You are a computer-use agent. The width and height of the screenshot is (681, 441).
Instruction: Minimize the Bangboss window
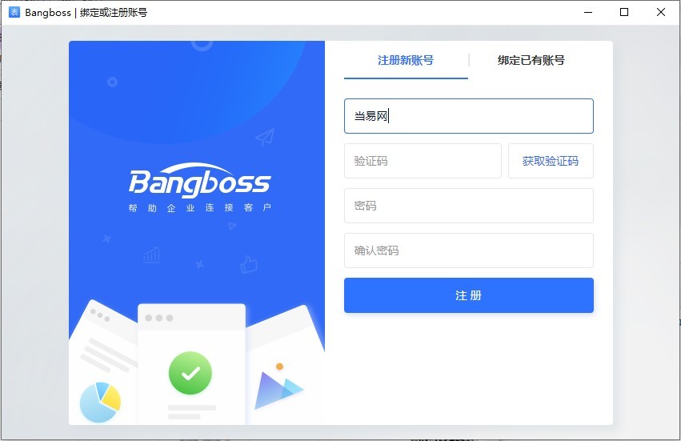[588, 12]
